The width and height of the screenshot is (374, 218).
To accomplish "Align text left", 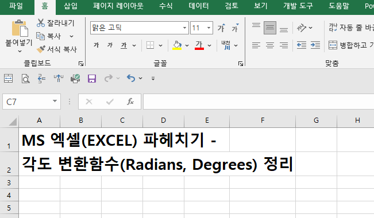I will pyautogui.click(x=256, y=45).
